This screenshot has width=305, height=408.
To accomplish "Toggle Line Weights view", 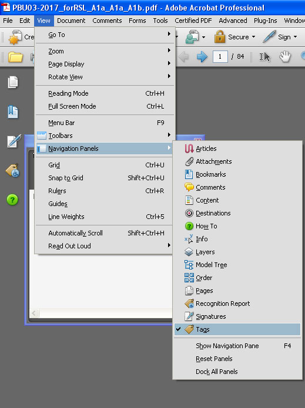I will click(x=104, y=217).
